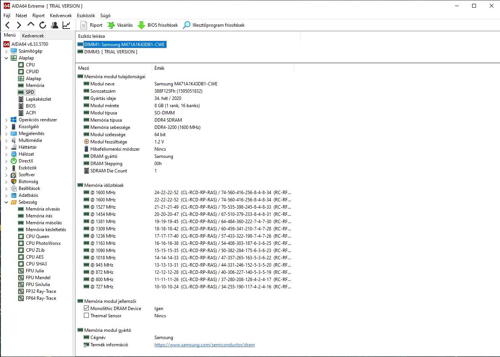Click the Biztonság shield icon
The image size is (500, 357).
pos(14,182)
